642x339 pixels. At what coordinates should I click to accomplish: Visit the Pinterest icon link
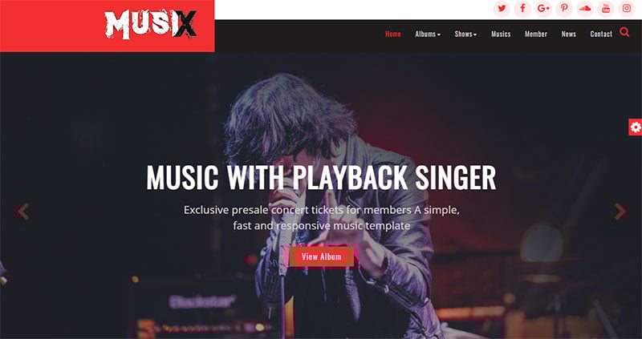pos(564,8)
